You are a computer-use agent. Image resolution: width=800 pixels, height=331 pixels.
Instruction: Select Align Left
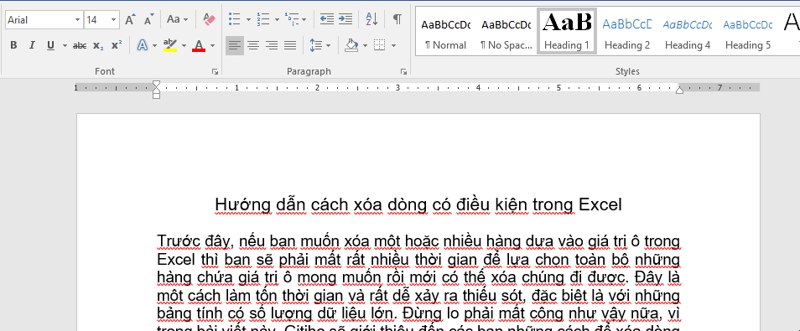[x=235, y=45]
